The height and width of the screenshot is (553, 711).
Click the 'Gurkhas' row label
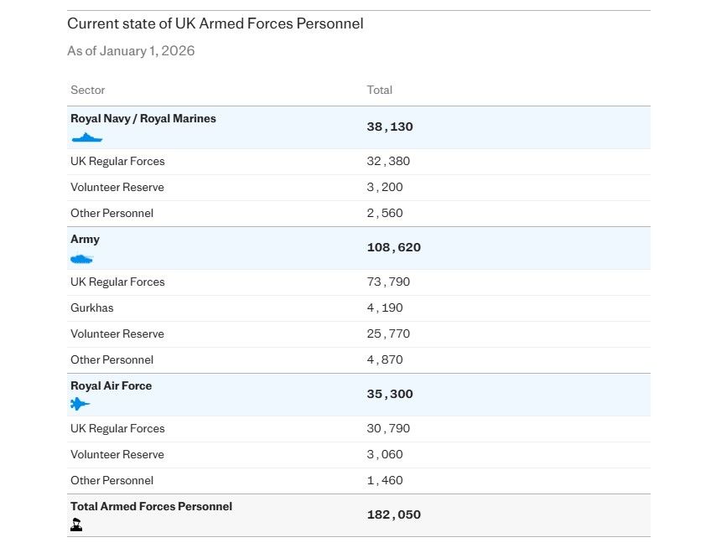tap(91, 308)
